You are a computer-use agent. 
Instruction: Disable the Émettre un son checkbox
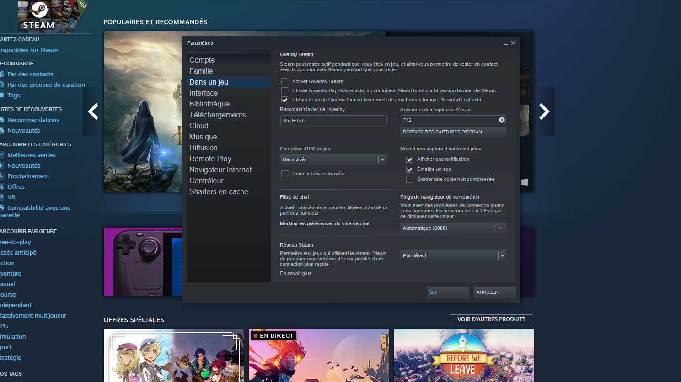coord(409,169)
